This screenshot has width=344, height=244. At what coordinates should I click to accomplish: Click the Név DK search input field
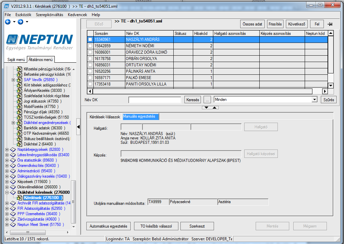pyautogui.click(x=155, y=100)
